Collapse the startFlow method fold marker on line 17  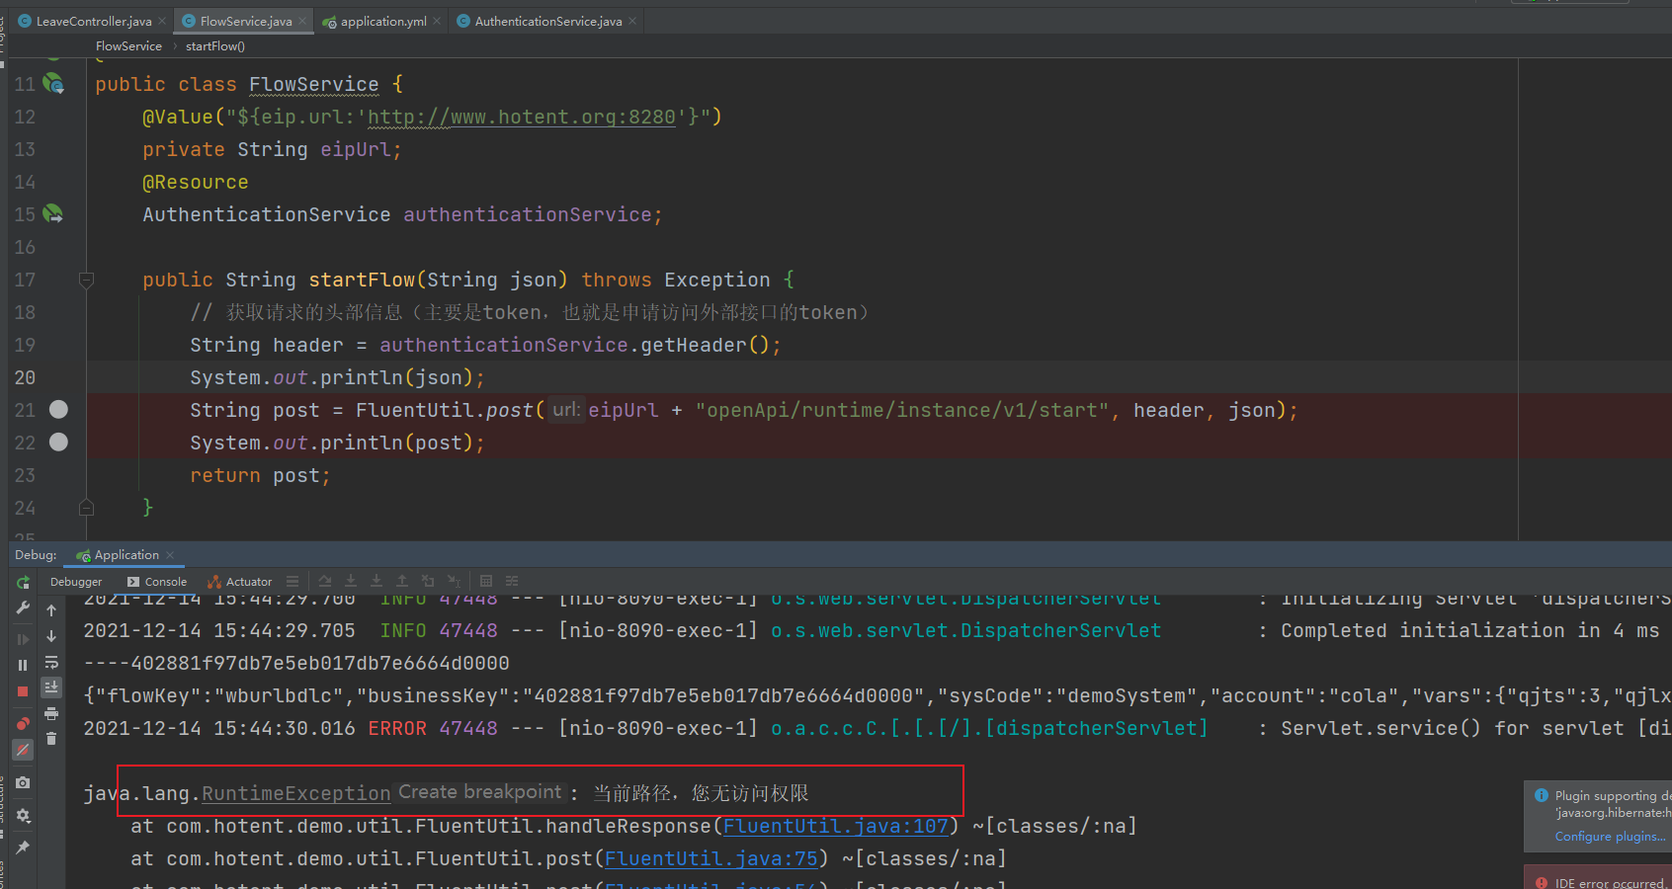coord(87,280)
